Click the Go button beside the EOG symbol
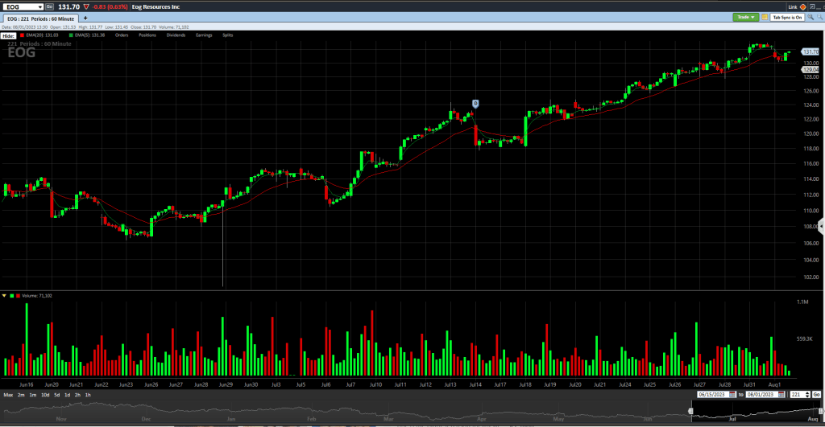The image size is (825, 427). [49, 6]
